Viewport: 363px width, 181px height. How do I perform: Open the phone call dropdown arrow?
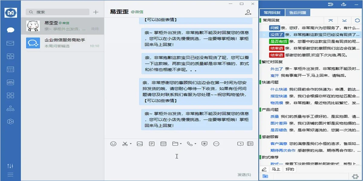pyautogui.click(x=195, y=144)
